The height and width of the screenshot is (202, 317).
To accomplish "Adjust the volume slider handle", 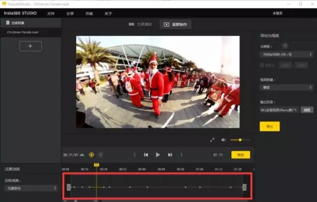I will point(240,140).
